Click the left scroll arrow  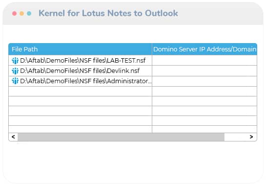(13, 137)
